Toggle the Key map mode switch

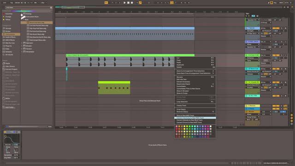275,3
